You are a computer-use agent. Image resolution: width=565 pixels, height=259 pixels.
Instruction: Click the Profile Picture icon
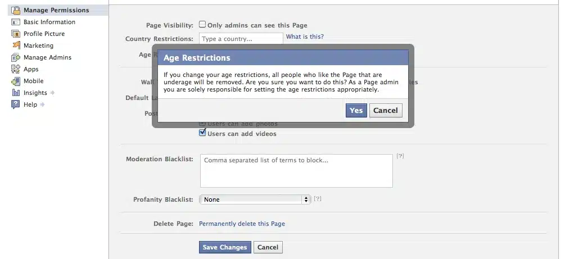click(16, 34)
